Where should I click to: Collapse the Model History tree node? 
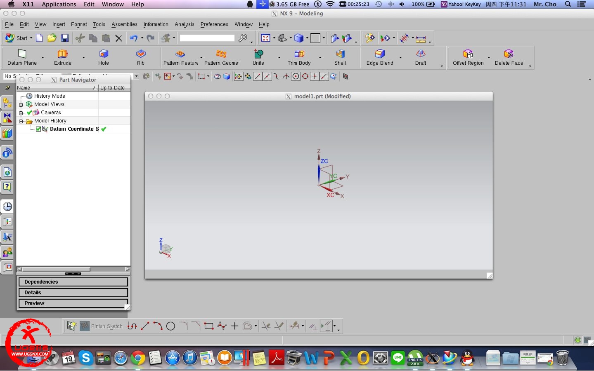pyautogui.click(x=21, y=121)
